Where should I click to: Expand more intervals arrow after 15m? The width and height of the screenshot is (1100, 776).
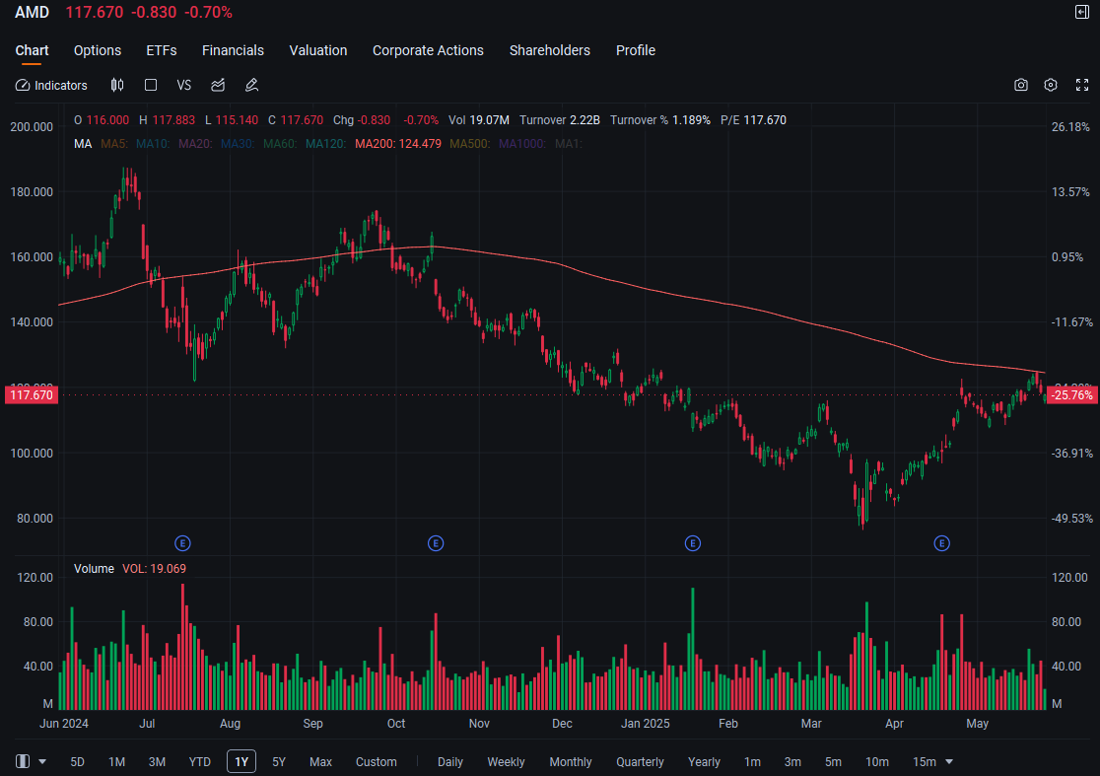click(x=949, y=761)
